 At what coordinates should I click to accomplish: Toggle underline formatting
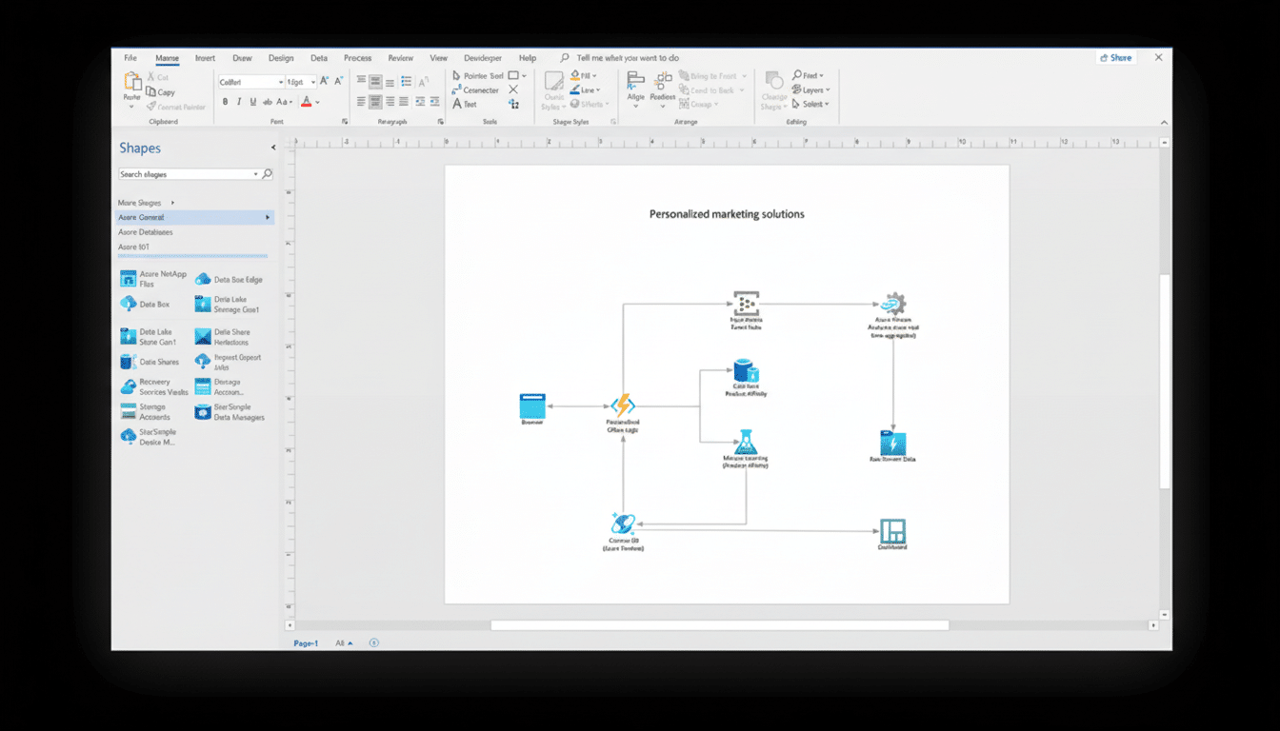pyautogui.click(x=253, y=101)
